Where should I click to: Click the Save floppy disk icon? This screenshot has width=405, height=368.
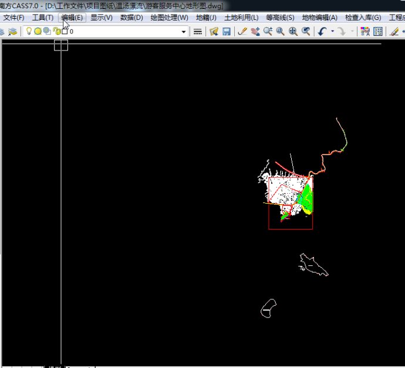click(x=226, y=31)
